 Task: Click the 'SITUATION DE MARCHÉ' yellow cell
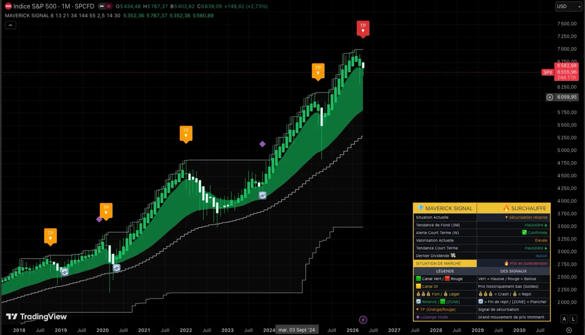[x=445, y=263]
